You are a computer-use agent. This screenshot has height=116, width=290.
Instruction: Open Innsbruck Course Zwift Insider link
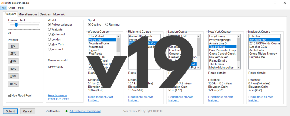tap(261, 99)
